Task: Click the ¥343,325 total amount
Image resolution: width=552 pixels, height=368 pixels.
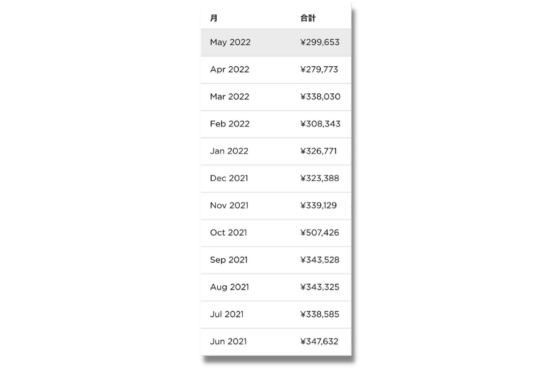Action: [x=320, y=287]
